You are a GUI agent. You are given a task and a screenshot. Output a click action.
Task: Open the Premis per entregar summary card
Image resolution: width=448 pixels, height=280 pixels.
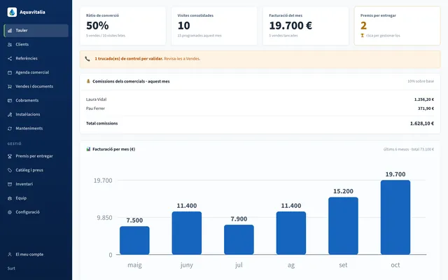coord(397,26)
